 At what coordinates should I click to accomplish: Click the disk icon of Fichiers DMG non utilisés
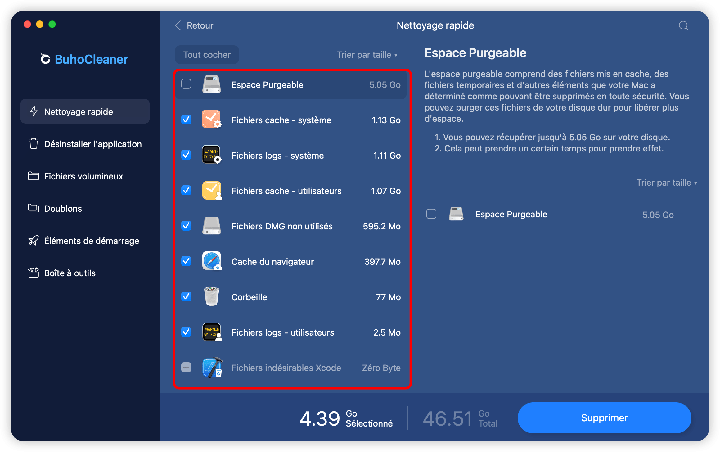tap(212, 226)
